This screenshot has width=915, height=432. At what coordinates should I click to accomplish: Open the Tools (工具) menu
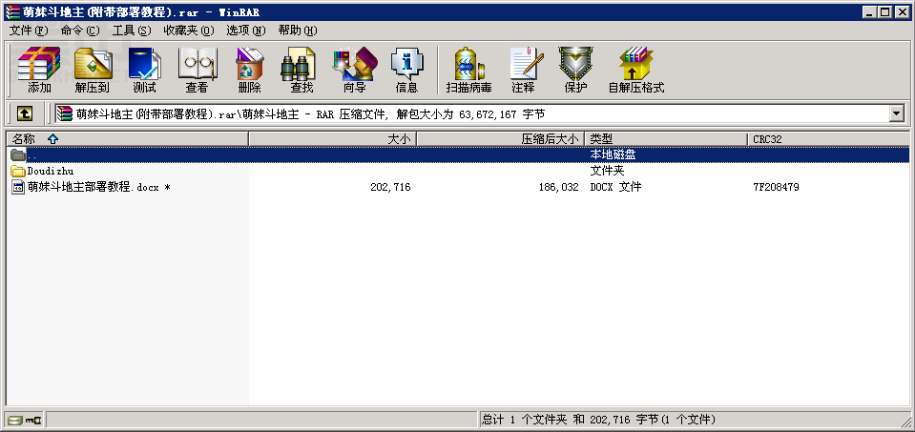click(x=132, y=31)
